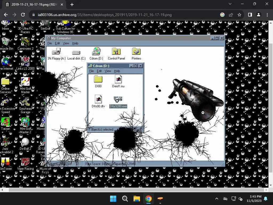Select the Dtts00.dtv file
273x205 pixels.
click(98, 101)
